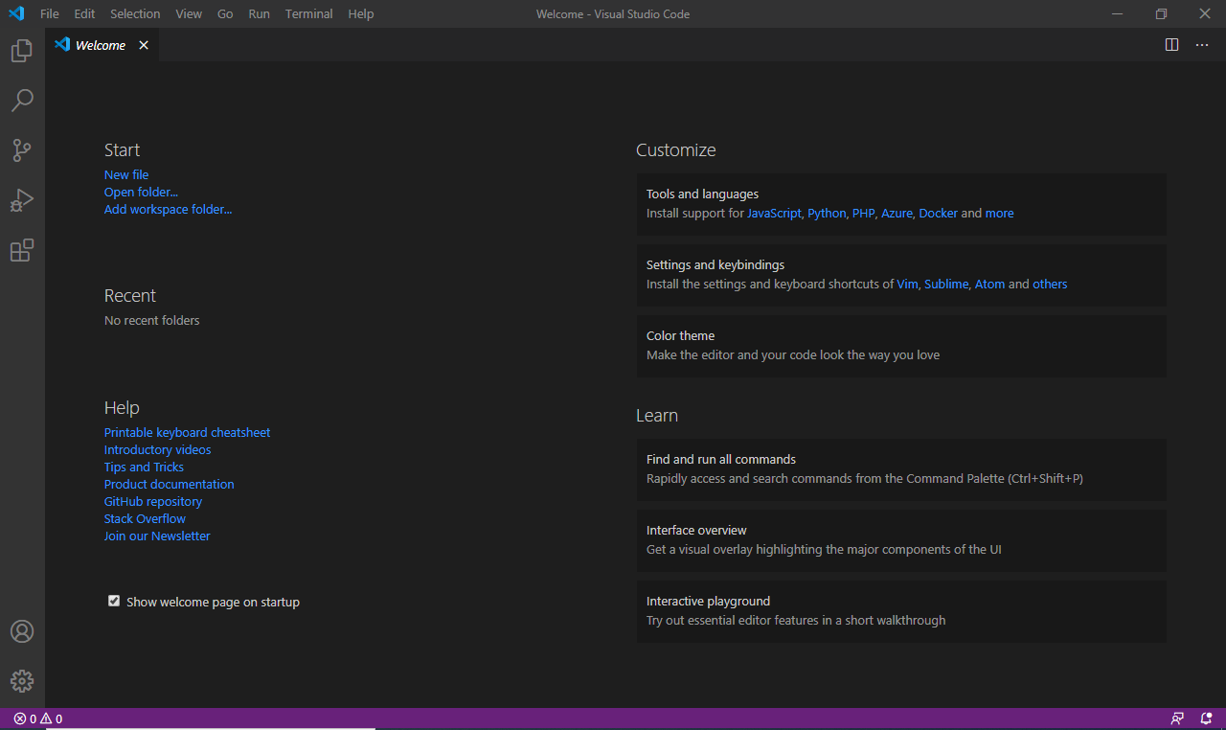Viewport: 1226px width, 730px height.
Task: Open the Interface overview card
Action: 901,540
